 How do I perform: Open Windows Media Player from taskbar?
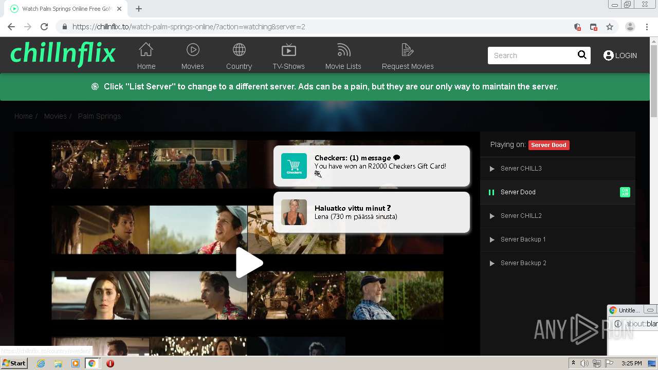76,363
